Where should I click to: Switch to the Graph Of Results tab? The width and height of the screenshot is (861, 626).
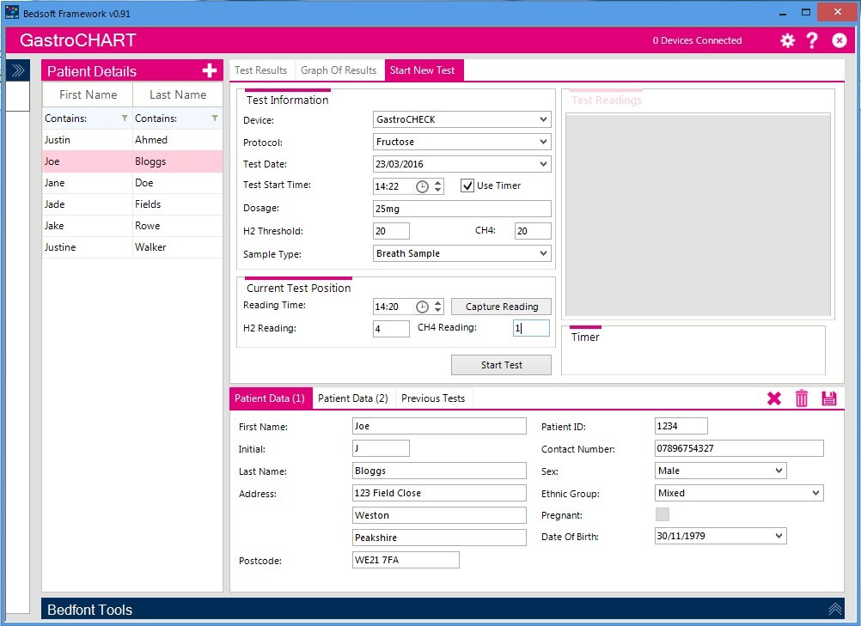(x=339, y=70)
